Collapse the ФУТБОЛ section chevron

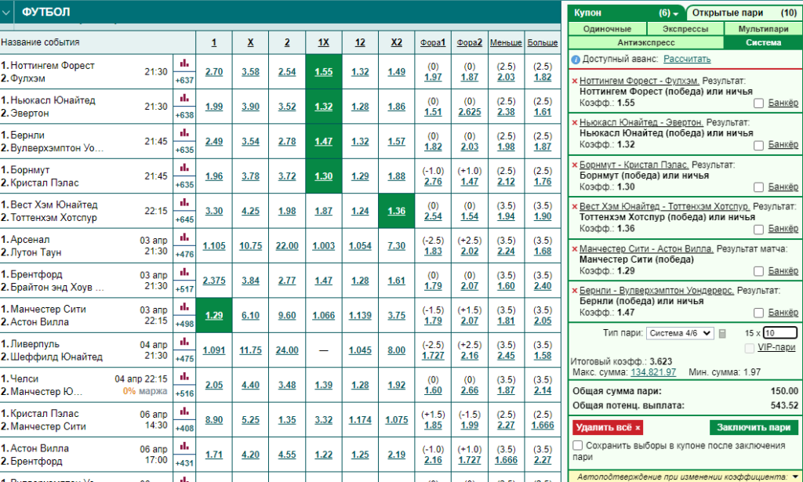6,13
